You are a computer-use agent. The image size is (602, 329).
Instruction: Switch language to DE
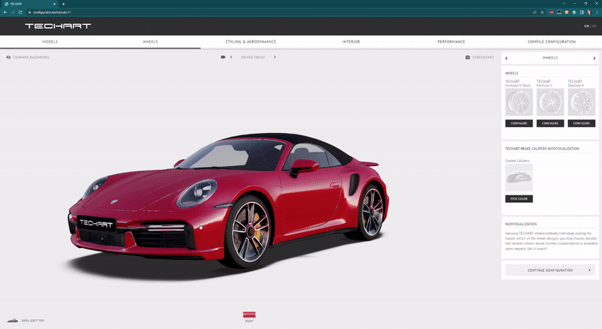(x=594, y=26)
